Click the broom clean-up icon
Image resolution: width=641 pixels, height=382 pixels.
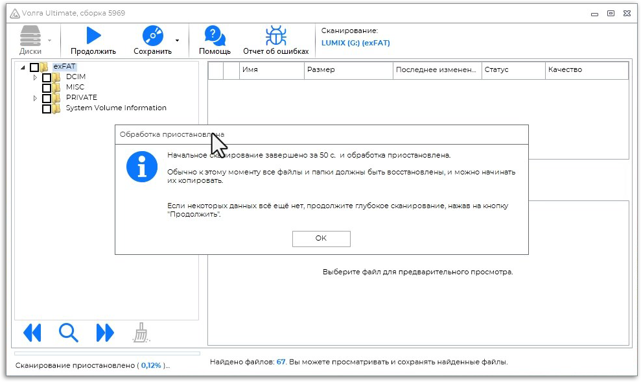(x=141, y=333)
